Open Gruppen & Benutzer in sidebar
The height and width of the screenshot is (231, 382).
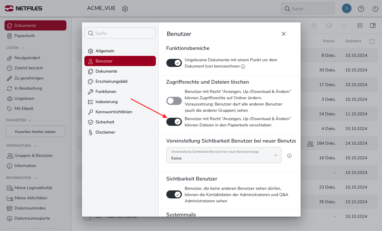(33, 155)
